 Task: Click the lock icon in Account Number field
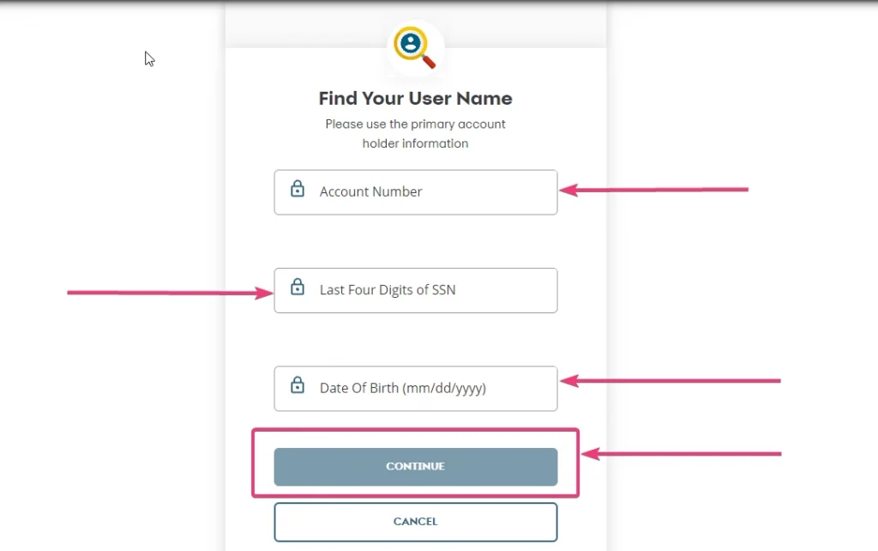[298, 189]
